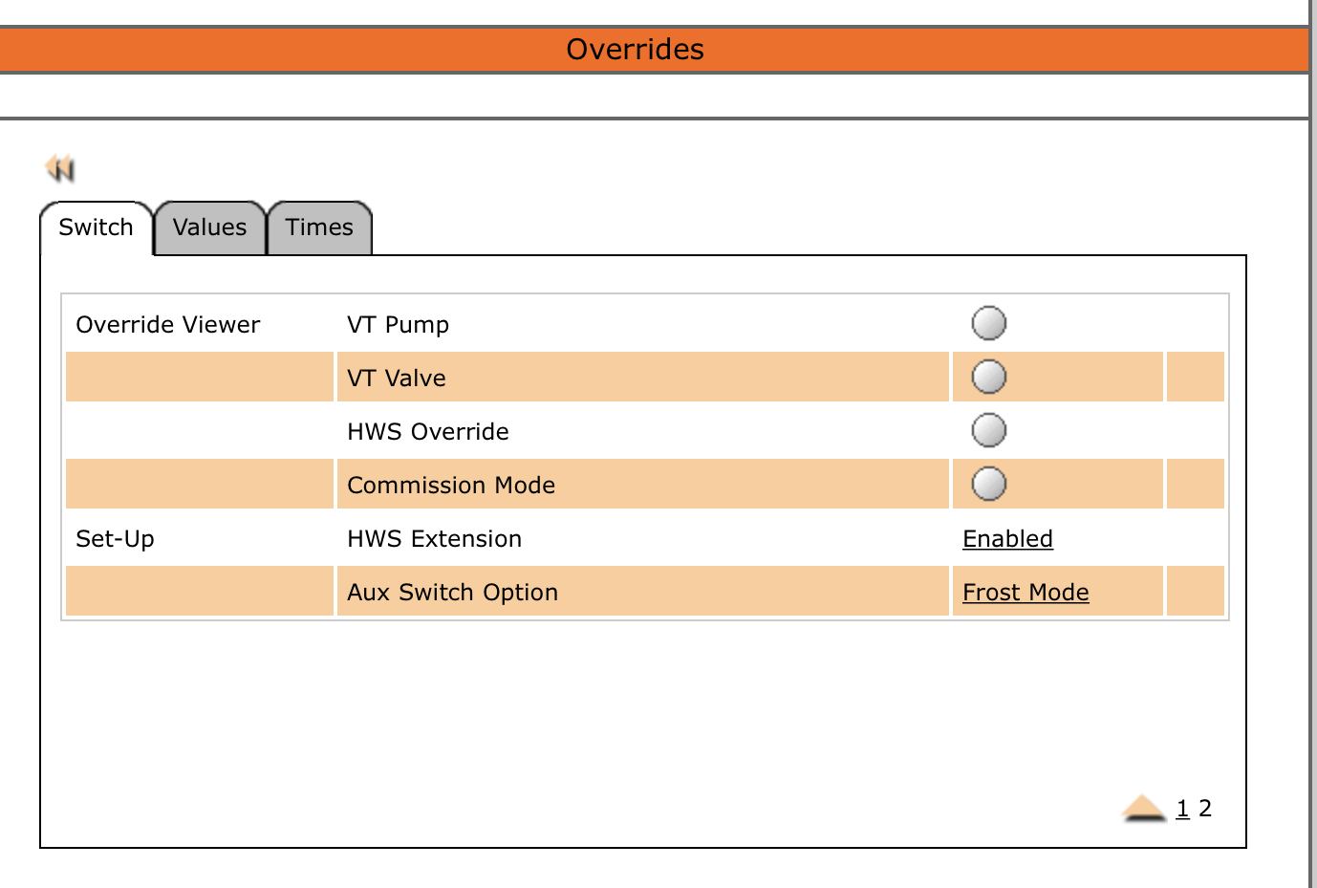
Task: Click the Frost Mode link
Action: (1026, 593)
